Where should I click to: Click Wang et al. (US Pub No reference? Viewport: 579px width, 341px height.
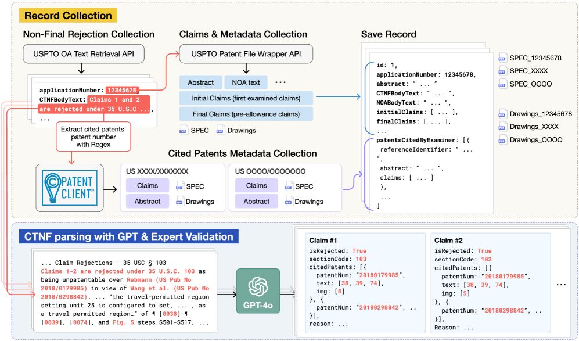pos(170,288)
